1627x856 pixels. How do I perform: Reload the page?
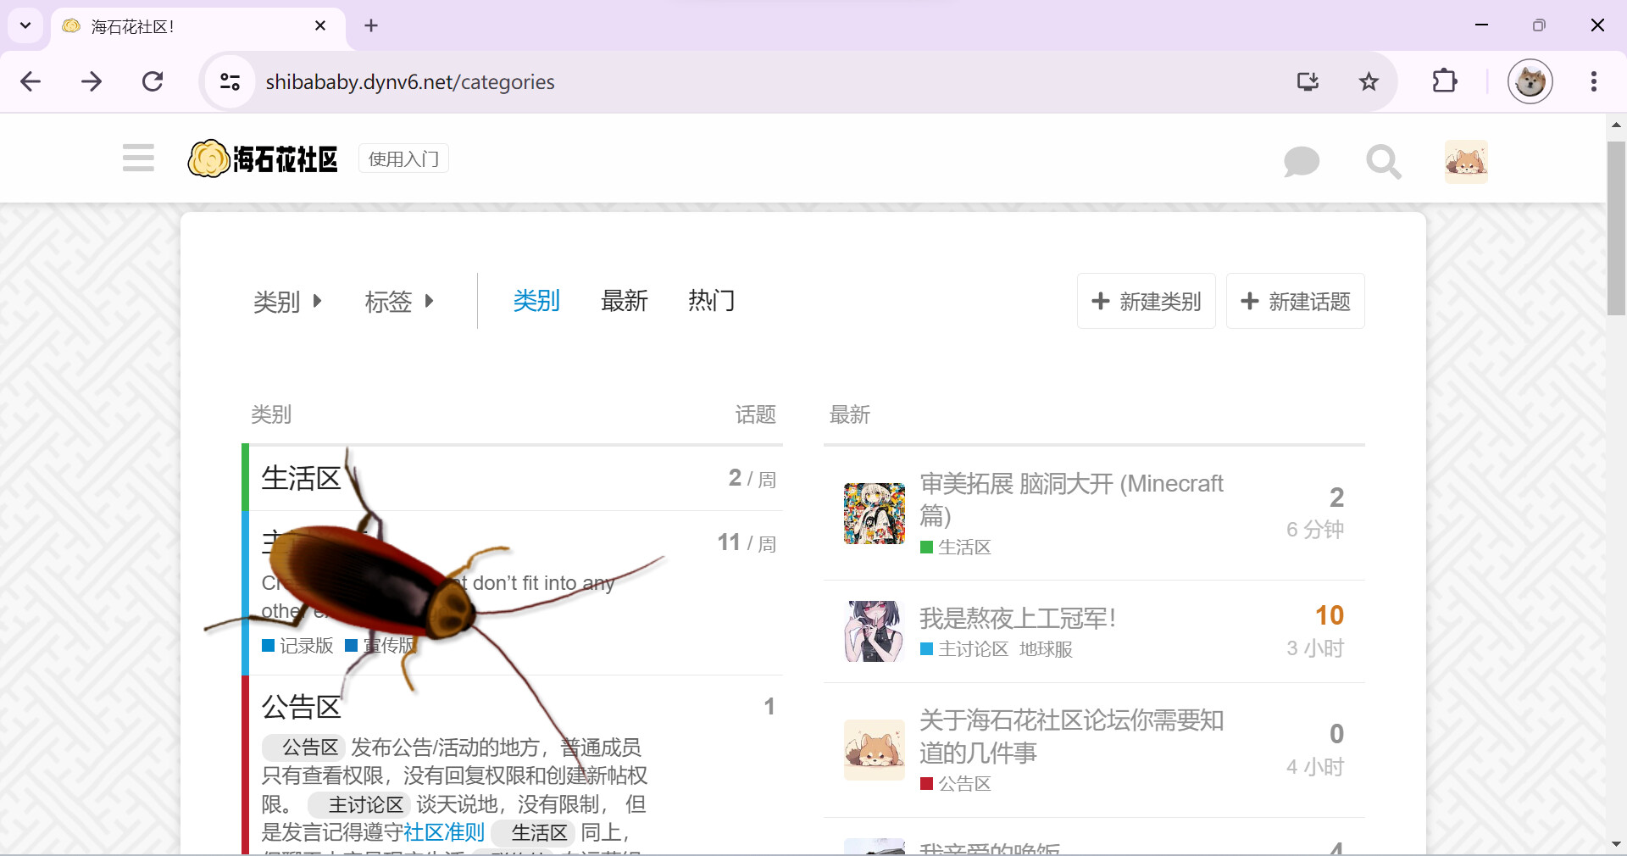[x=153, y=81]
